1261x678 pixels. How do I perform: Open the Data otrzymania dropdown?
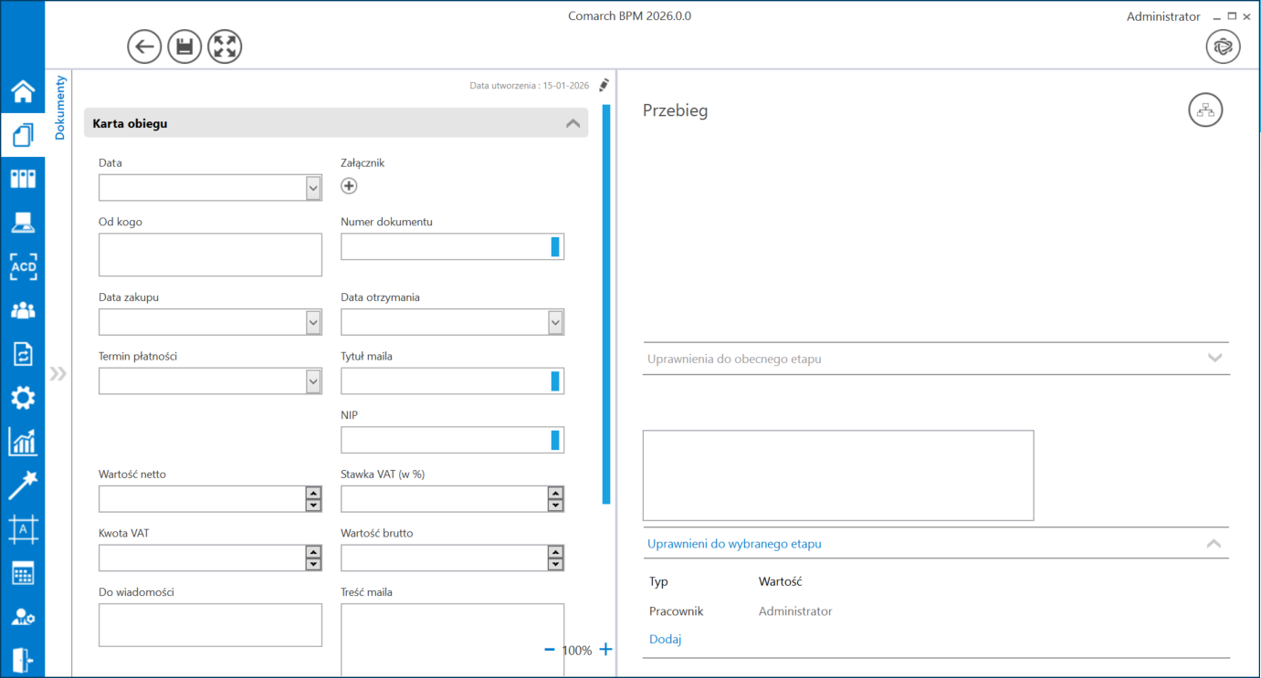(x=555, y=322)
